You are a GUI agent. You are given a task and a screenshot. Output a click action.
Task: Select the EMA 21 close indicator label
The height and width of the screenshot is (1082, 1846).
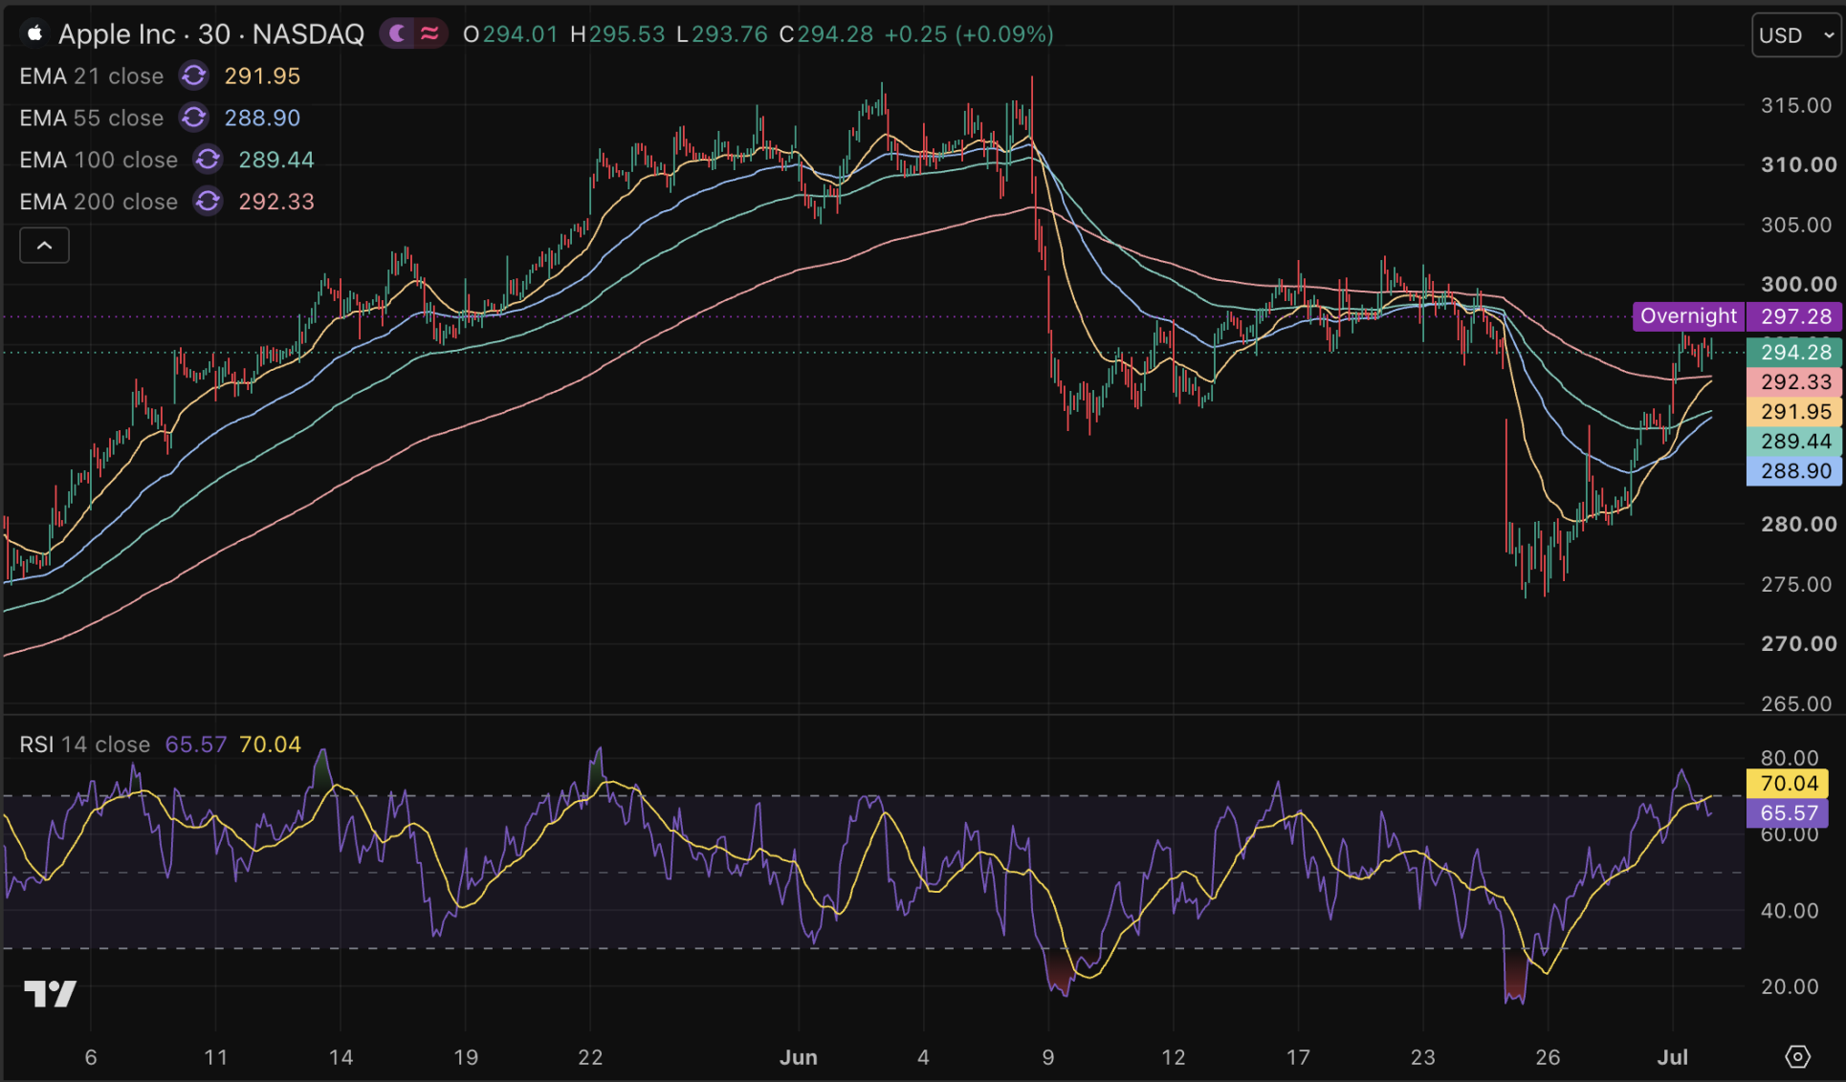(91, 76)
